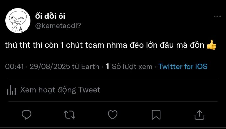226x129 pixels.
Task: Open the "ối dồi ôi" display name
Action: (x=50, y=16)
